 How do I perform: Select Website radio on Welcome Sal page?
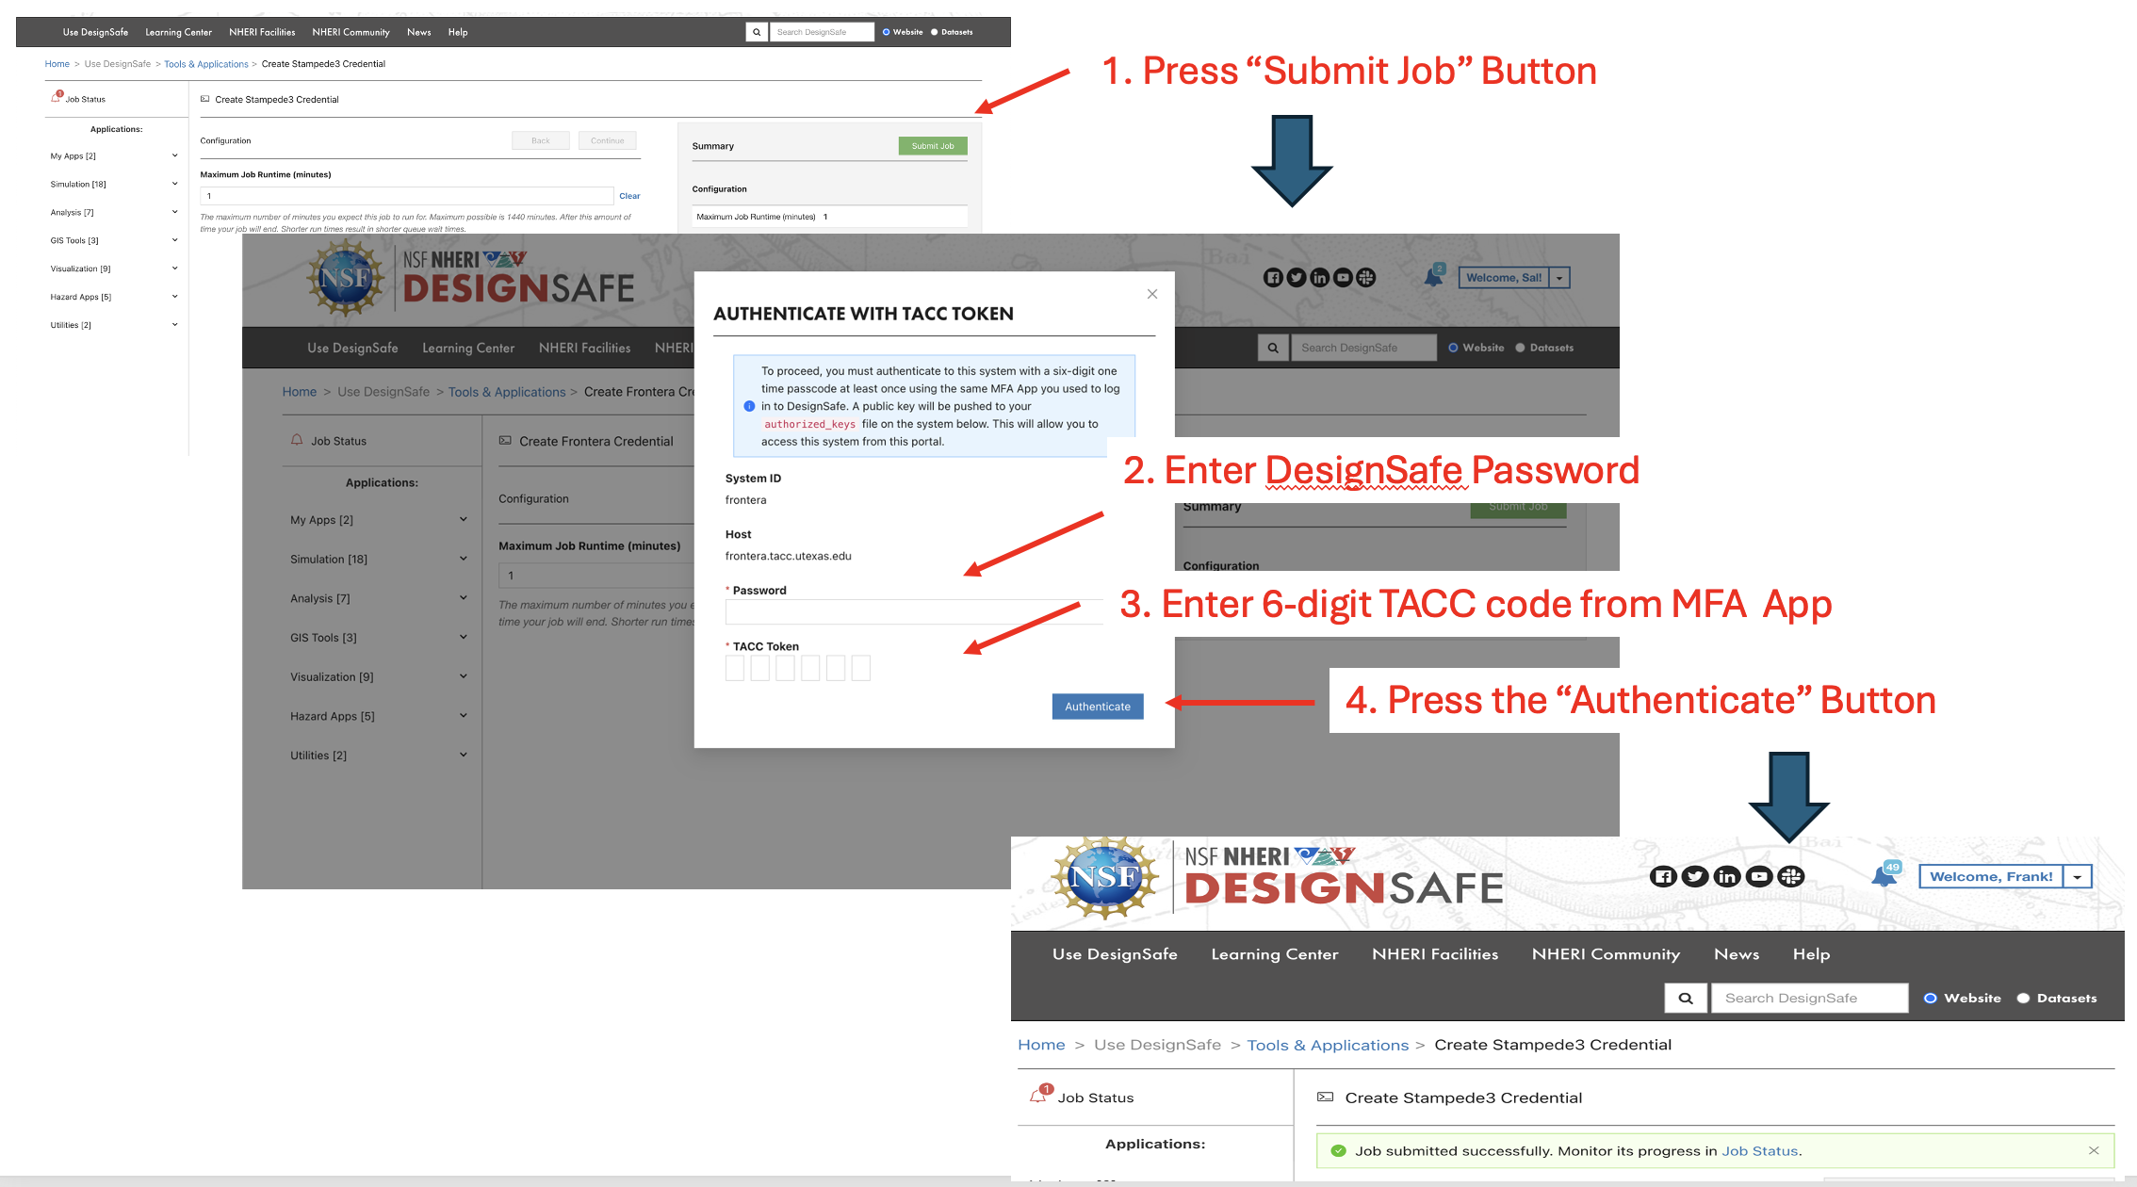pyautogui.click(x=1453, y=348)
